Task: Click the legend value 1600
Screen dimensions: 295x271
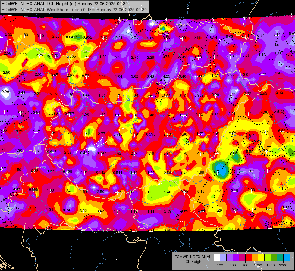Action: (271, 265)
